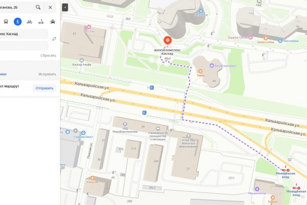
Task: Open Каскад Альфа place marker
Action: [82, 60]
